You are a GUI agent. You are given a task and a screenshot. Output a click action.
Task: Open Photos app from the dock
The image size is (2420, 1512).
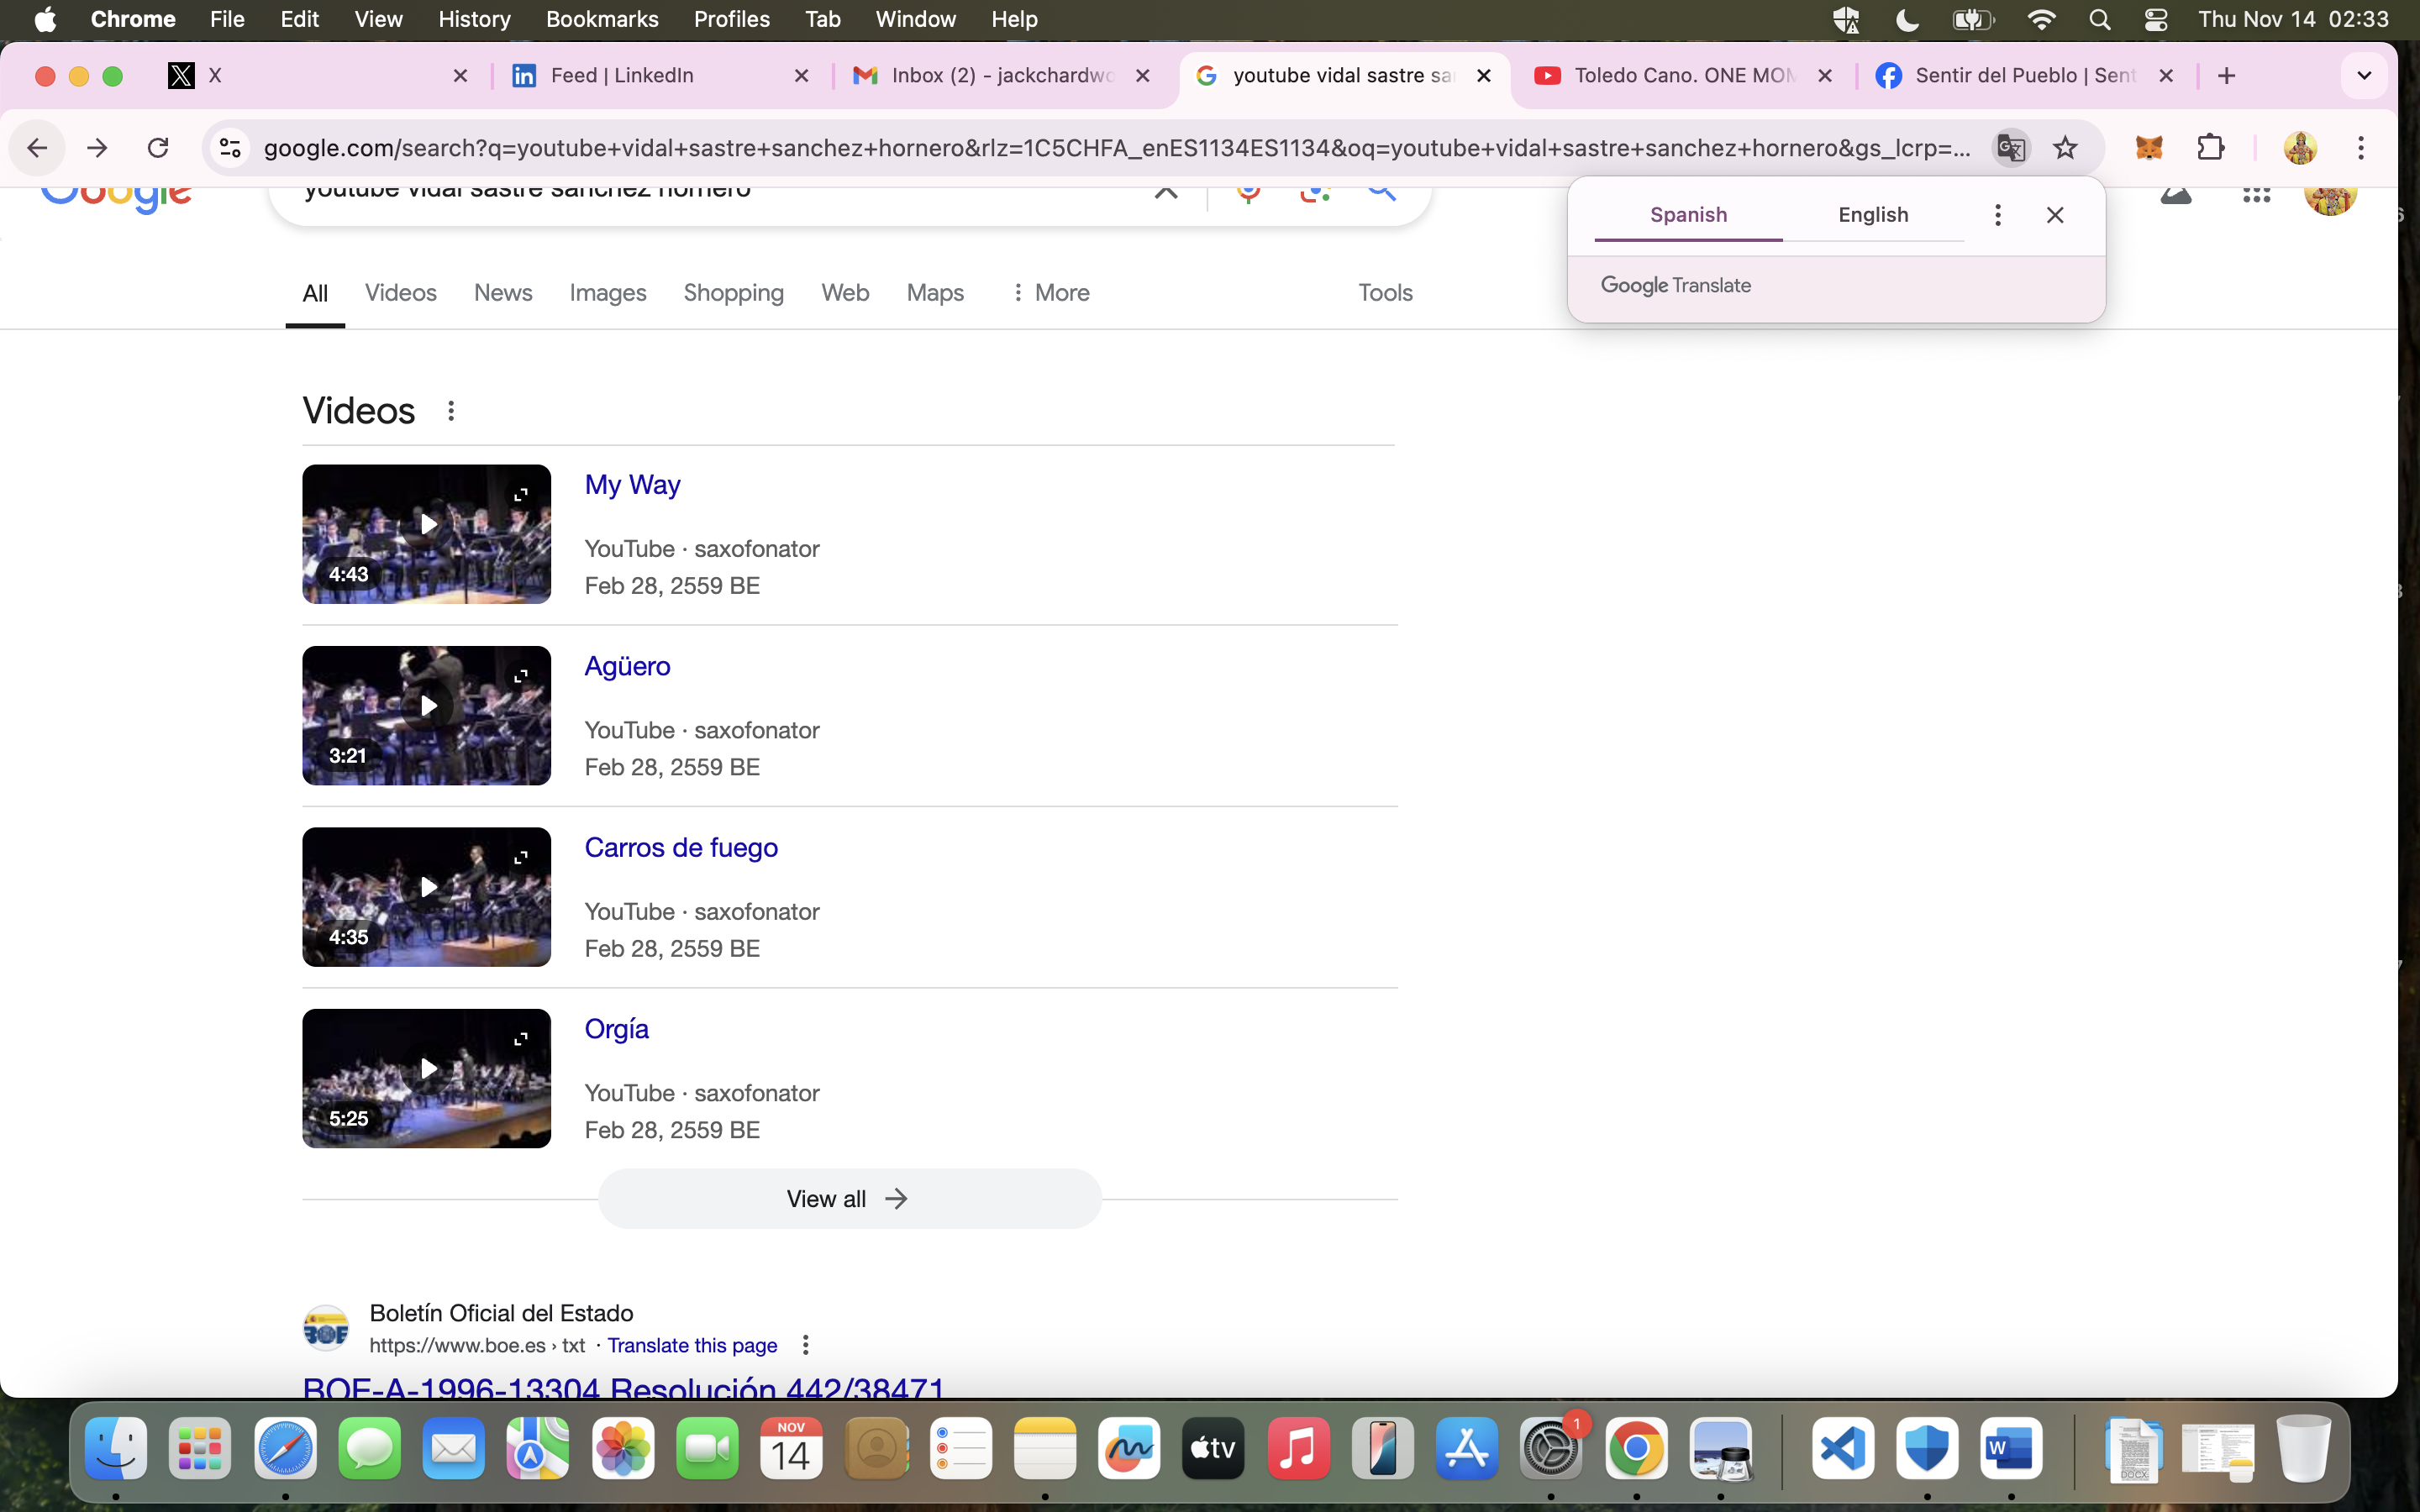(x=623, y=1448)
